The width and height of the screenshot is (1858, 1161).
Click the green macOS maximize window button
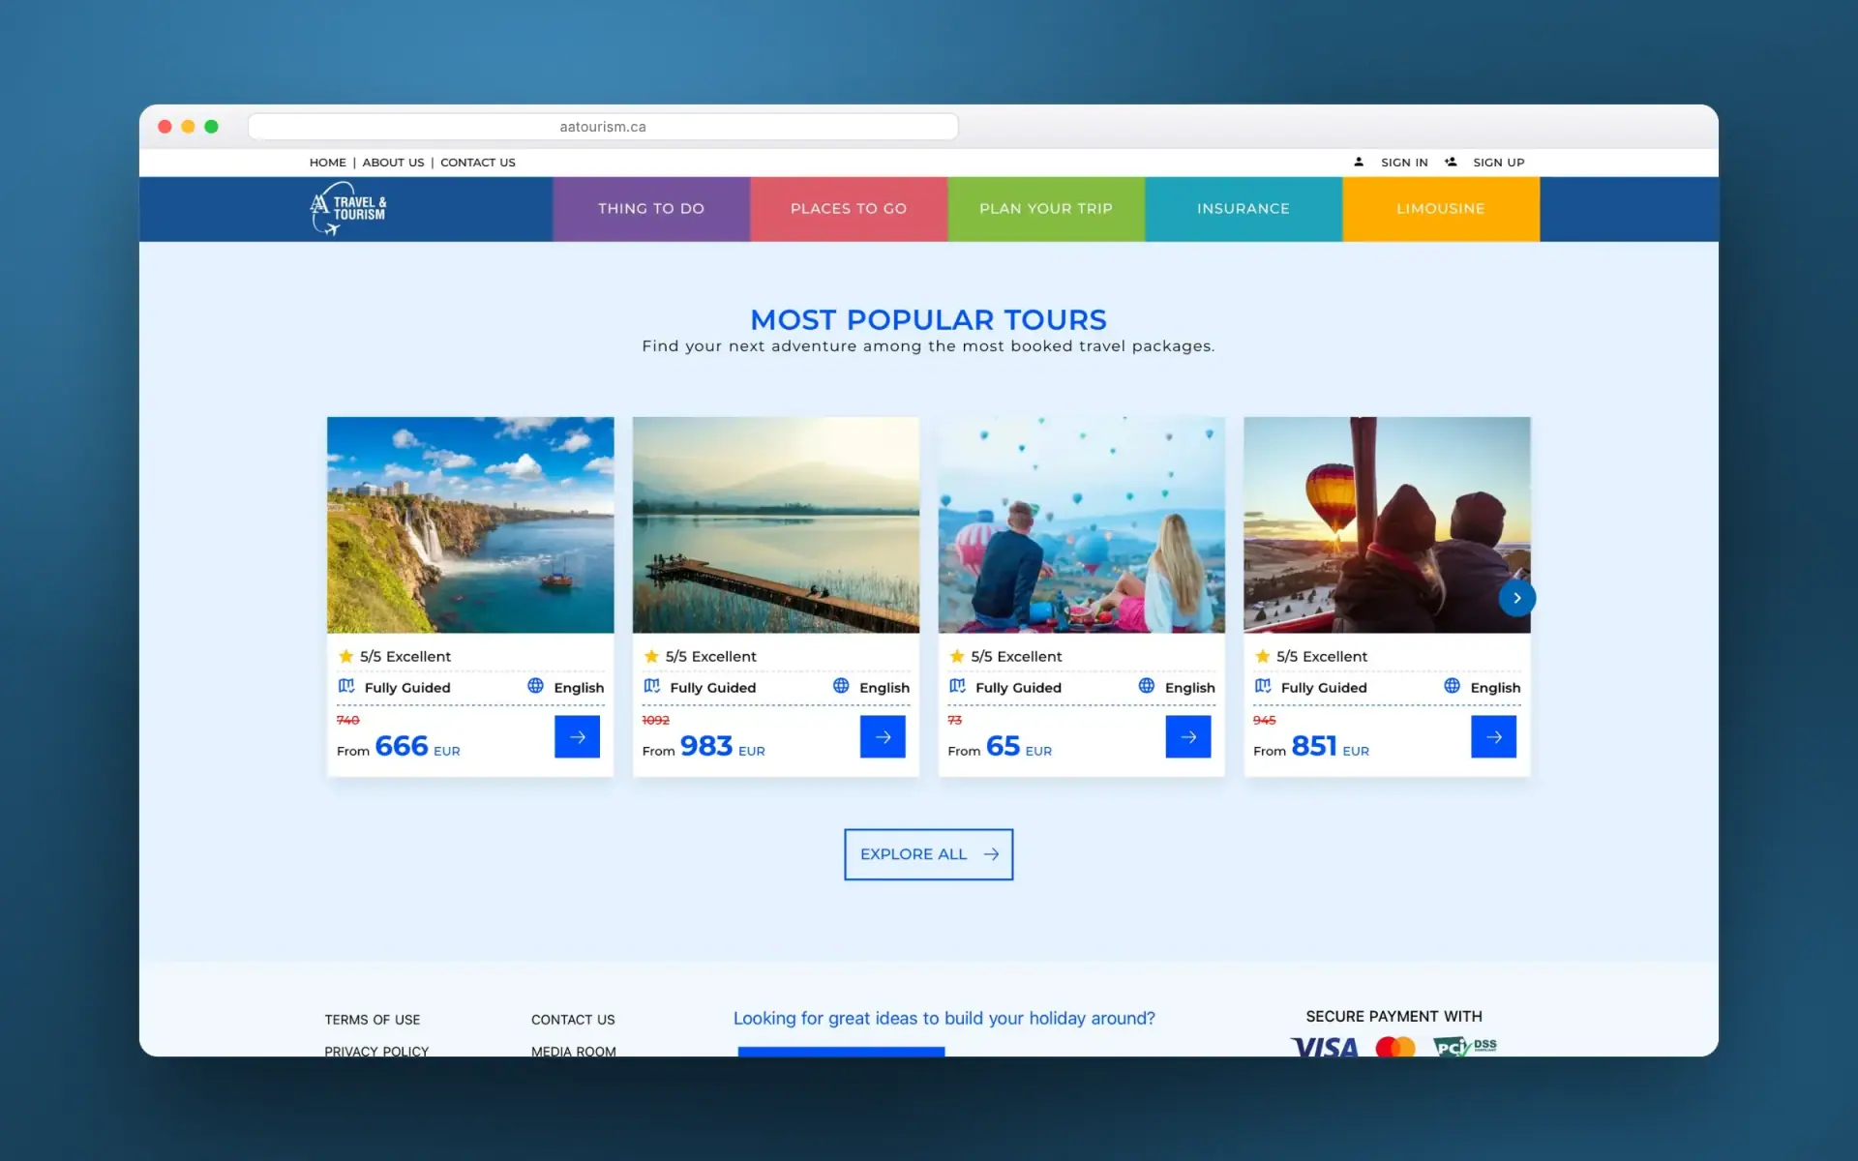pyautogui.click(x=211, y=127)
